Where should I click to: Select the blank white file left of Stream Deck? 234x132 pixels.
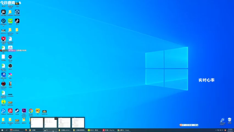click(4, 57)
